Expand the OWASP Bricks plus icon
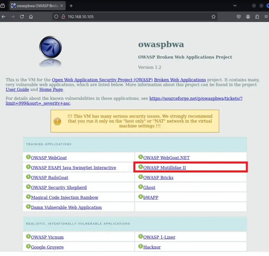The height and width of the screenshot is (256, 269). tap(141, 177)
